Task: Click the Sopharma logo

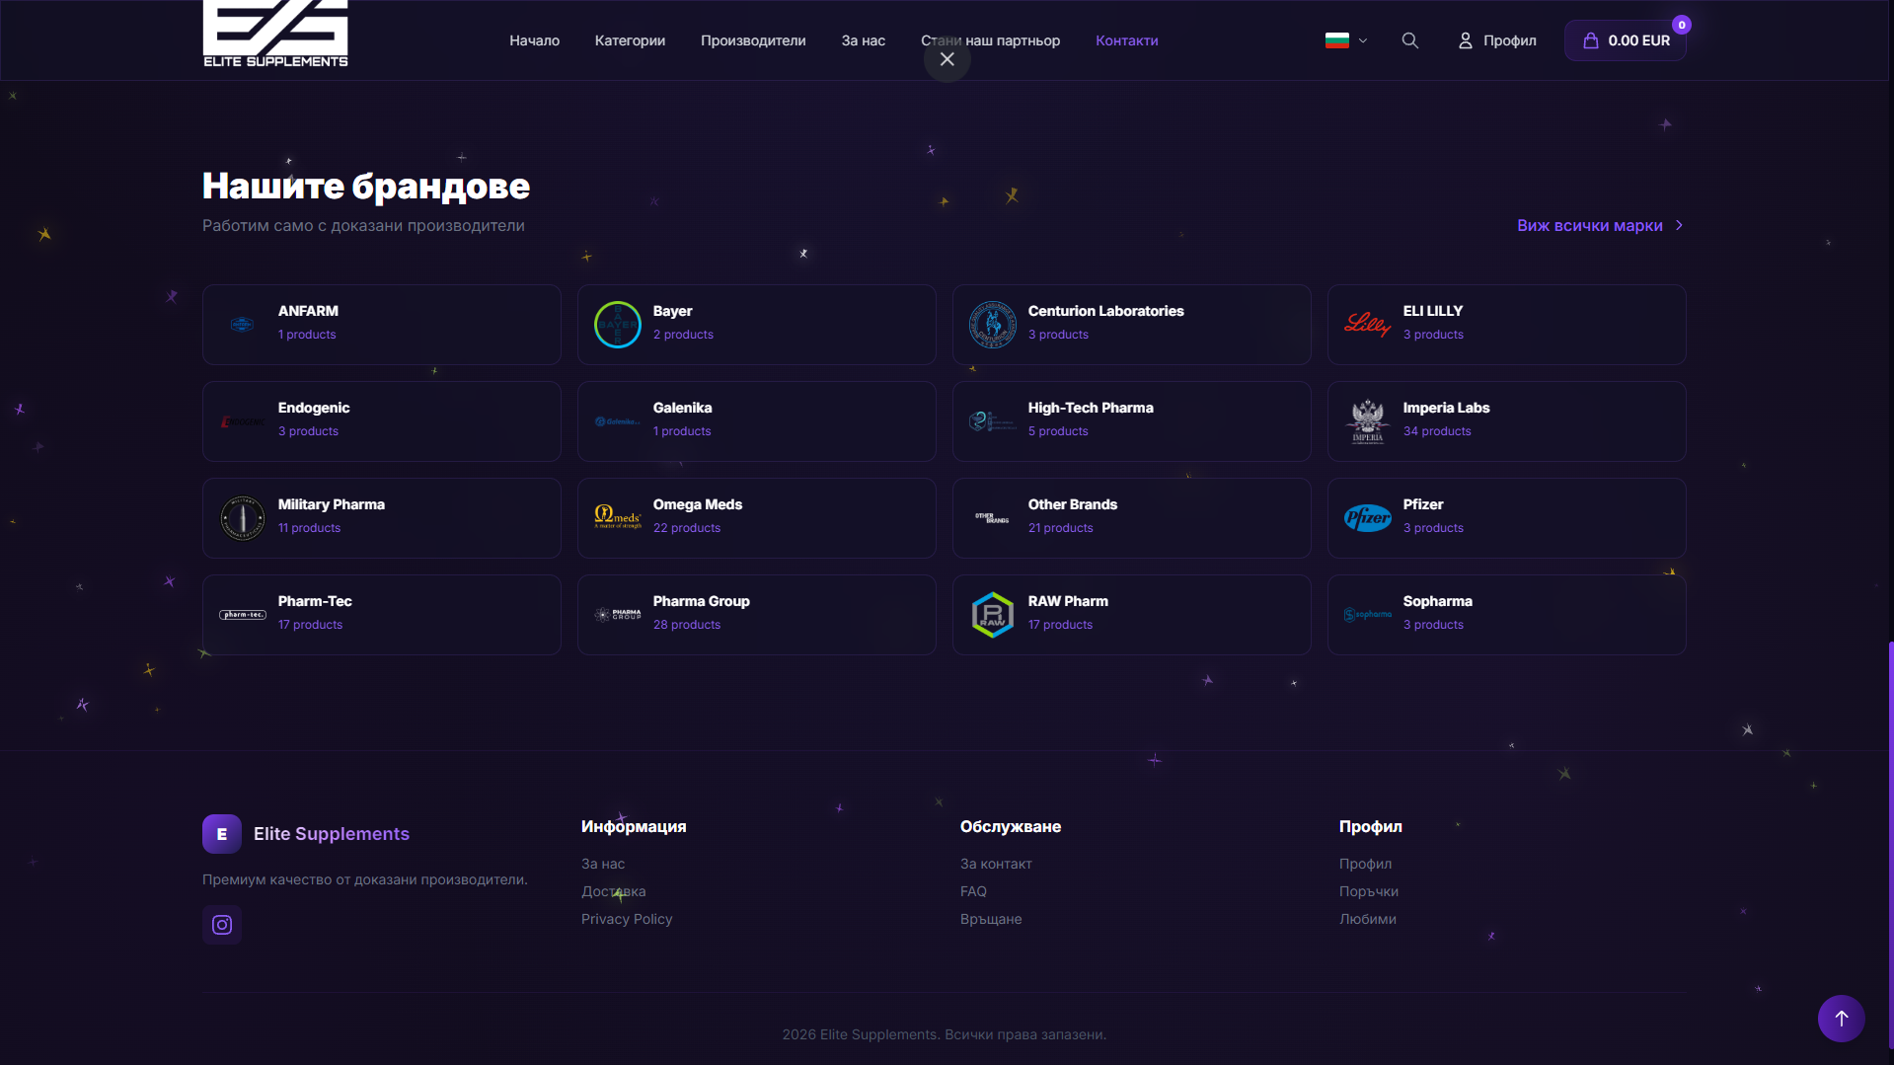Action: tap(1368, 615)
